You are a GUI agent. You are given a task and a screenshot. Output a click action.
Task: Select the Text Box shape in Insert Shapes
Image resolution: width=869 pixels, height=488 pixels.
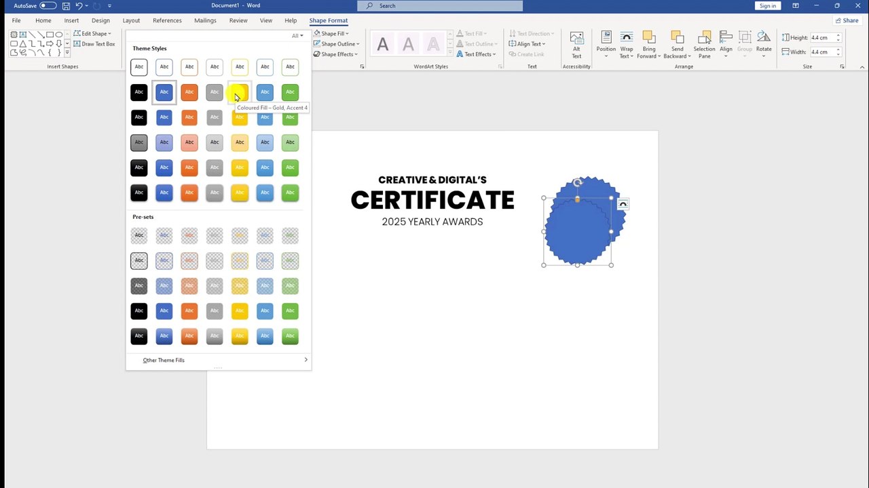pyautogui.click(x=23, y=35)
